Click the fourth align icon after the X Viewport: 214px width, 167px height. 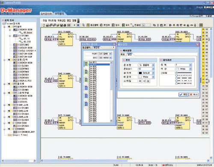(x=181, y=25)
